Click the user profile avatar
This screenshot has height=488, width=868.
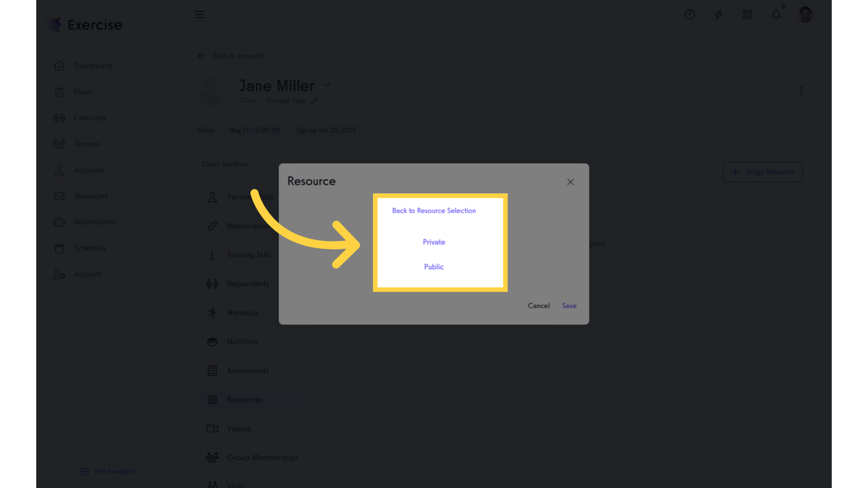click(805, 14)
